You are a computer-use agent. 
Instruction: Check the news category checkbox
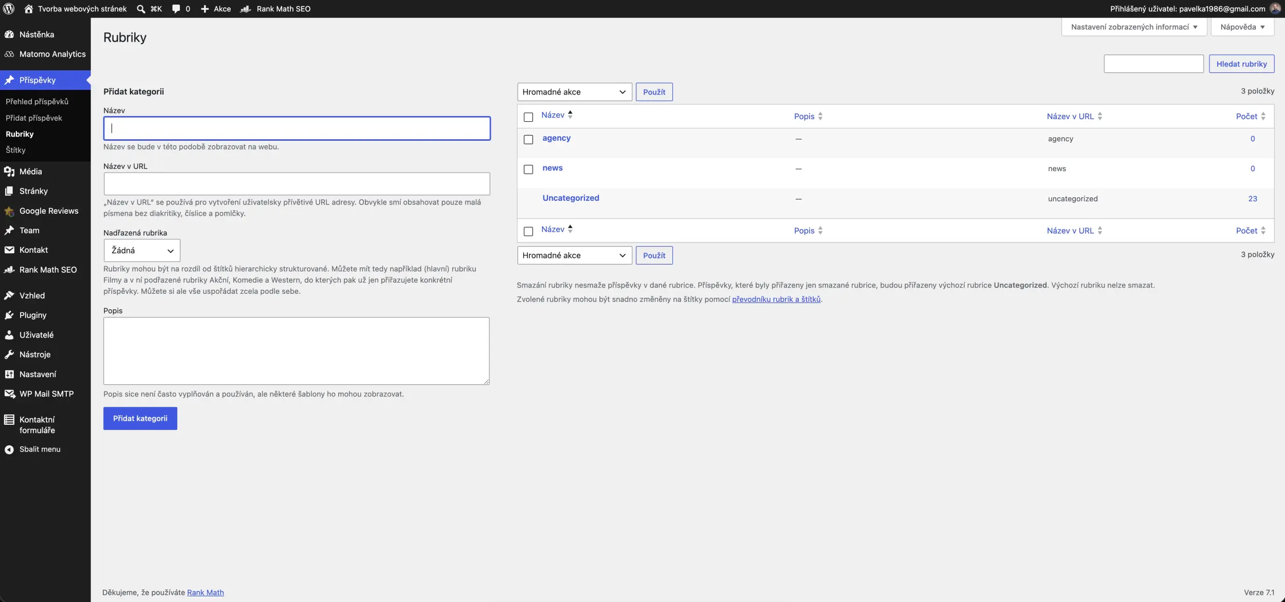click(528, 170)
